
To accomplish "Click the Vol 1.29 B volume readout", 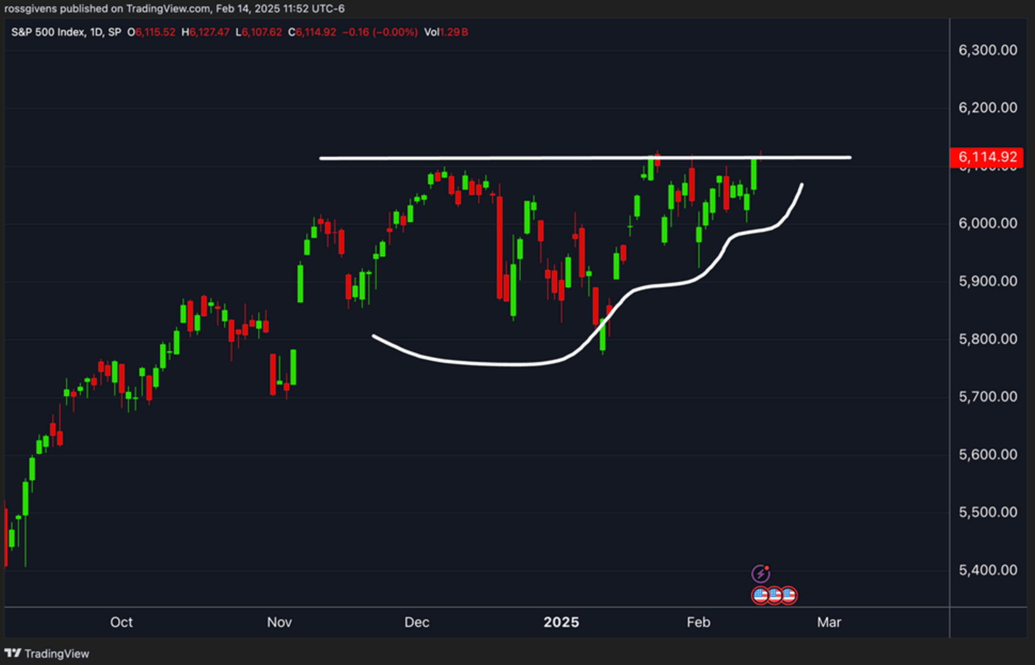I will [446, 32].
